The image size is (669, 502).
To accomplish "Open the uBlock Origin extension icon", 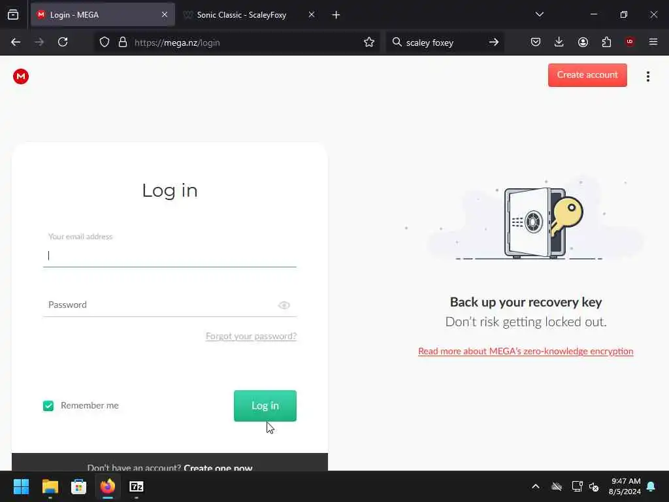I will pyautogui.click(x=630, y=42).
